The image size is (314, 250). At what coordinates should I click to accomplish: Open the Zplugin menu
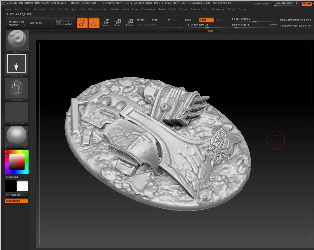point(231,9)
